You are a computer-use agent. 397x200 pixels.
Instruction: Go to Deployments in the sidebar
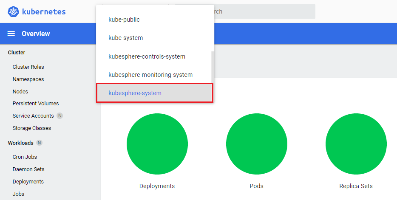tap(28, 182)
